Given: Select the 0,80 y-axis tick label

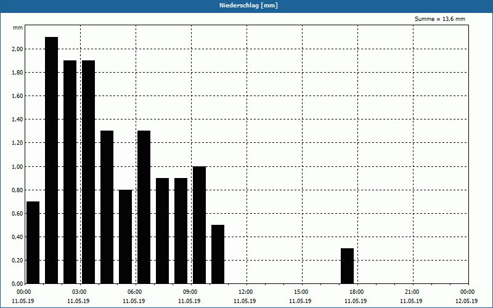Looking at the screenshot, I should pyautogui.click(x=17, y=190).
